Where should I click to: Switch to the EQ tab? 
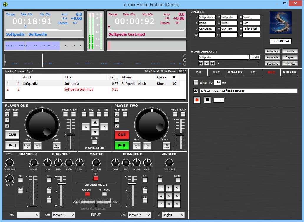pos(253,72)
